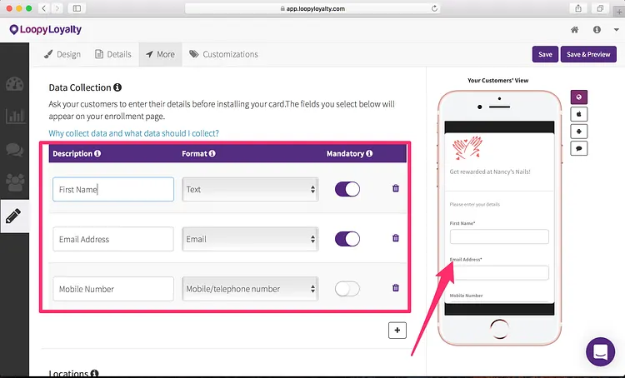This screenshot has width=625, height=378.
Task: Delete the Mobile Number field row
Action: point(395,288)
